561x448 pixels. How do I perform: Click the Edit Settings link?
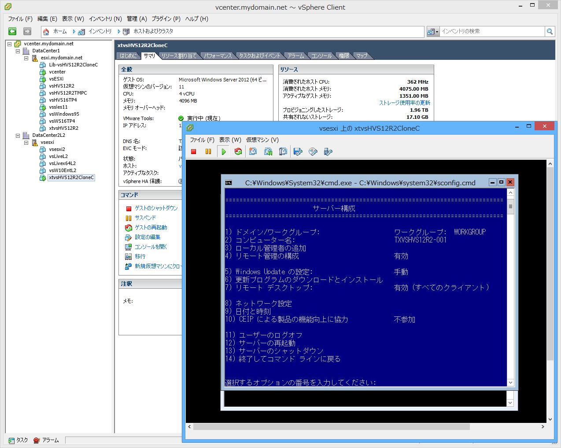148,237
